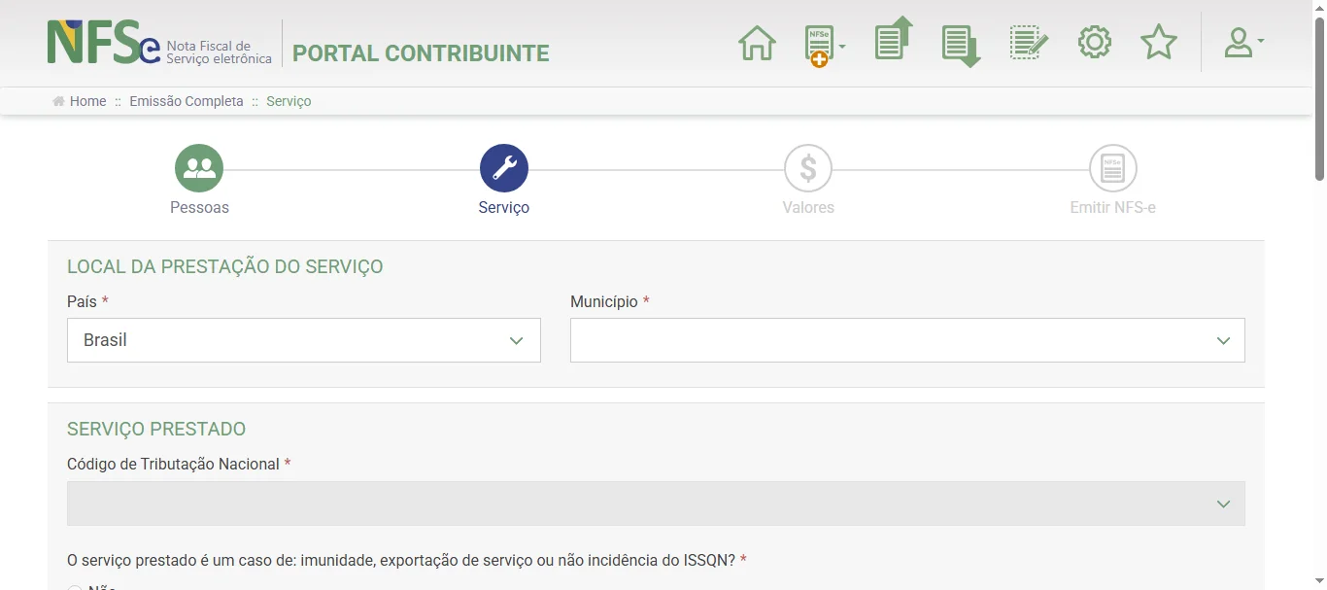The height and width of the screenshot is (590, 1327).
Task: Switch to the Valores step
Action: coord(808,167)
